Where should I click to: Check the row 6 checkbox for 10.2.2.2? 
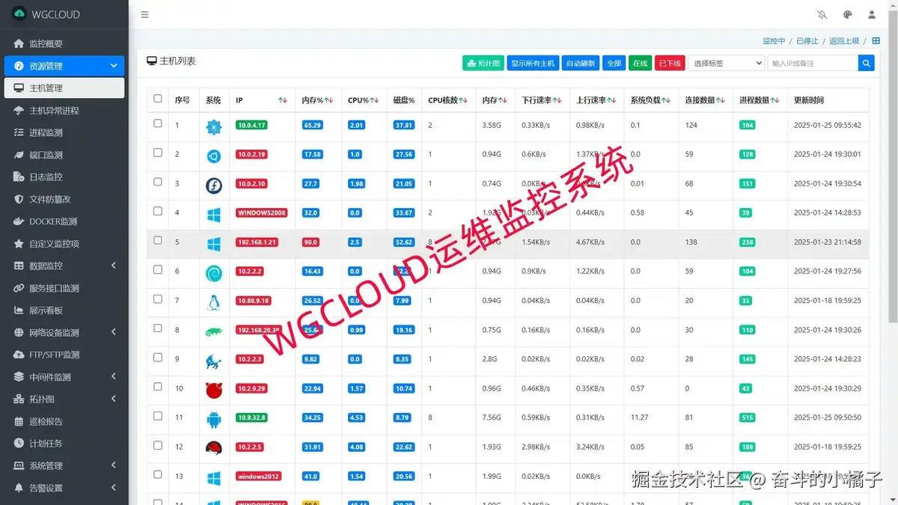point(157,269)
